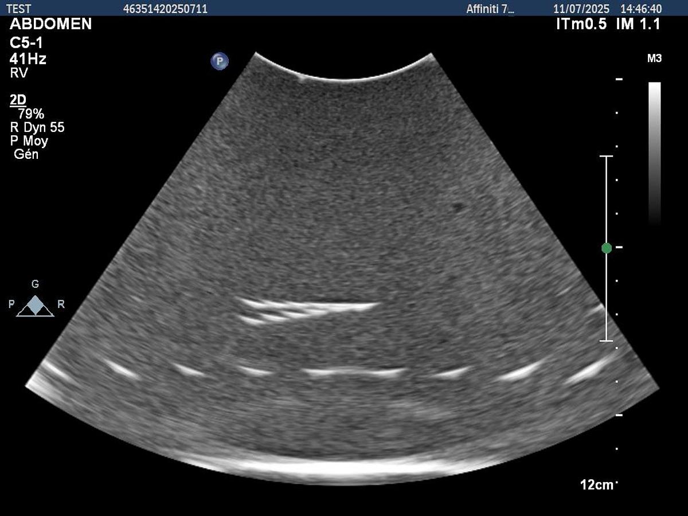Click the G label above orientation icon
Screen dimensions: 688x516
36,284
